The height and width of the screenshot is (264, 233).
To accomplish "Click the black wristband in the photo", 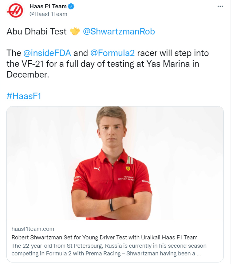I will coord(111,205).
